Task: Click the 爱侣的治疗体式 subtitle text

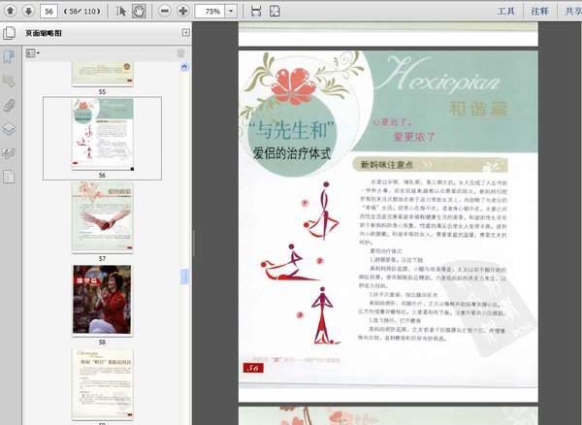Action: (x=292, y=153)
